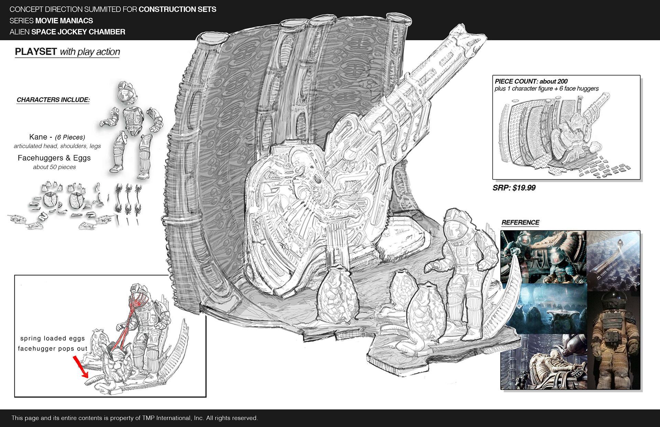This screenshot has width=660, height=427.
Task: Click 'CONCEPT DIRECTION SUMMITED FOR CONSTRUCTION SETS' header
Action: (x=113, y=9)
